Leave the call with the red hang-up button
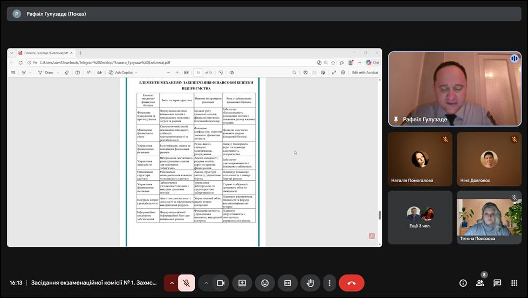The height and width of the screenshot is (298, 528). coord(352,283)
